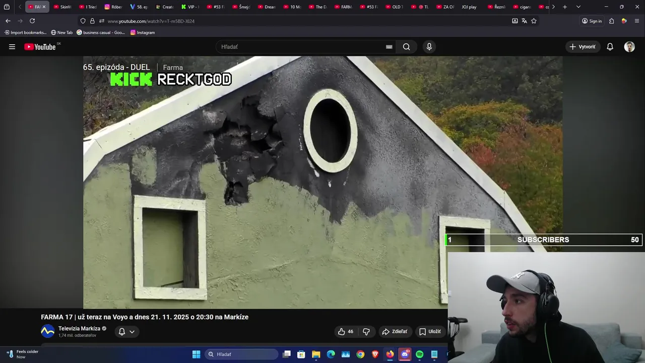Screen dimensions: 645x363
Task: Open Task View on the taskbar
Action: point(286,354)
